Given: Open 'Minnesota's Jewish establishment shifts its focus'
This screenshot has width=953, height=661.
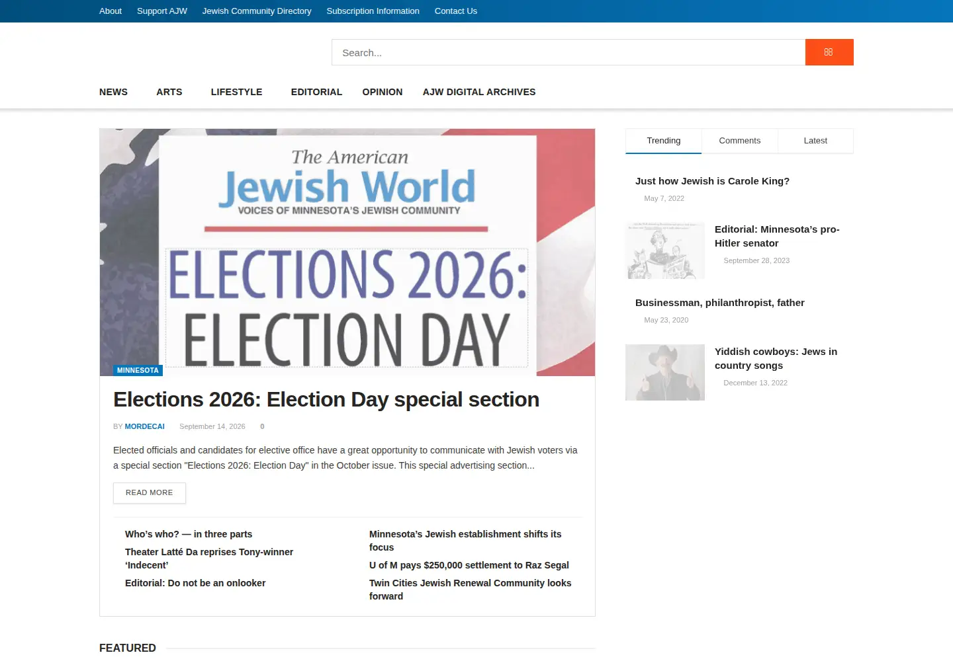Looking at the screenshot, I should (x=465, y=541).
